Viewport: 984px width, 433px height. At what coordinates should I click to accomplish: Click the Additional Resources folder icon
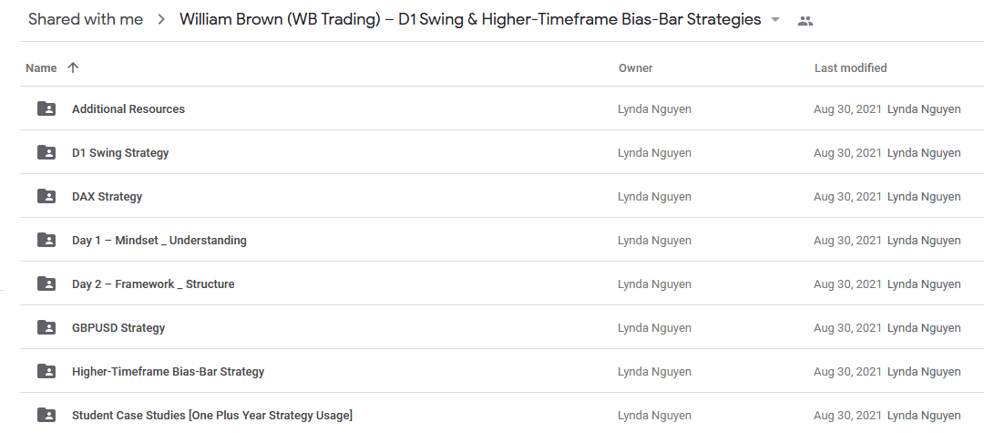(x=46, y=108)
